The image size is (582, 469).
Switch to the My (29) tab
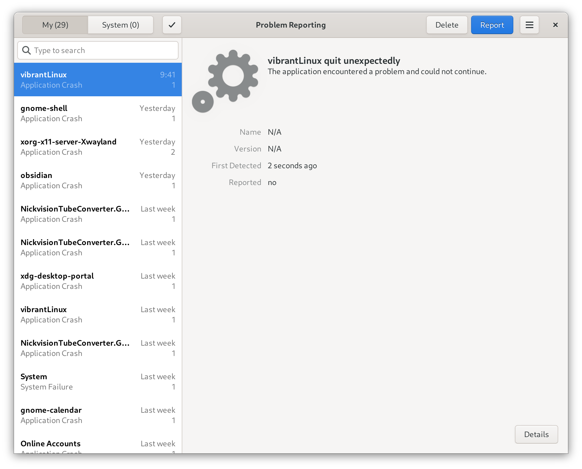pyautogui.click(x=55, y=25)
